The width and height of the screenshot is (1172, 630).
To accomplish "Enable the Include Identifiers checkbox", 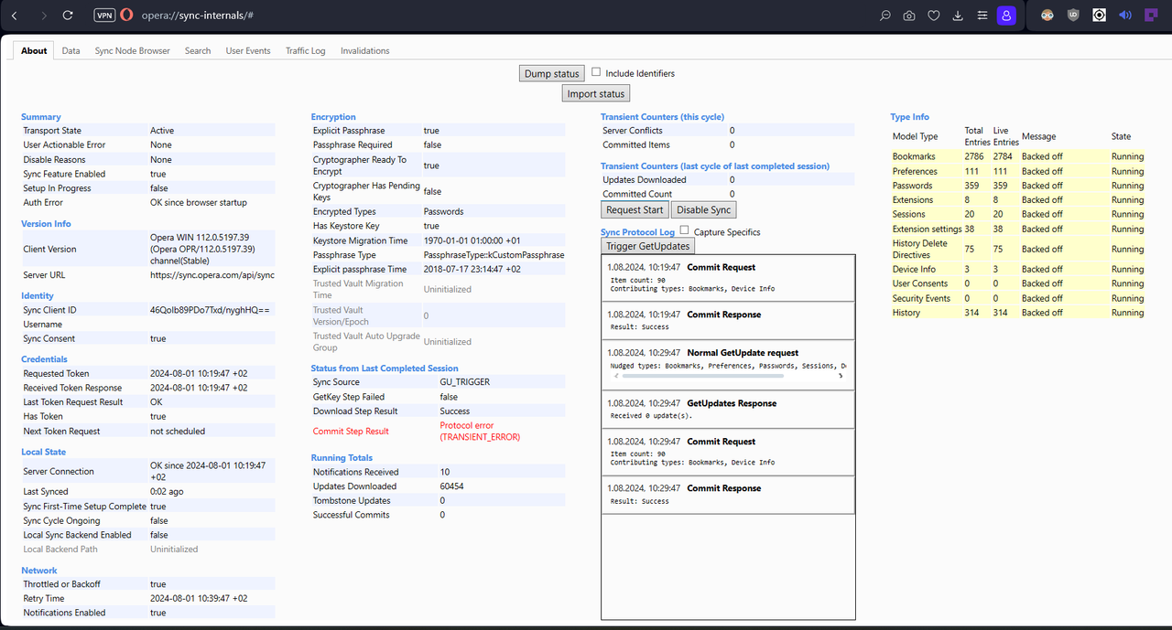I will click(596, 72).
